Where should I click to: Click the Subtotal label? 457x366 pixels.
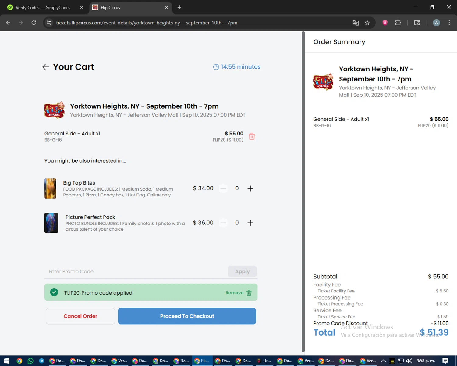(325, 277)
